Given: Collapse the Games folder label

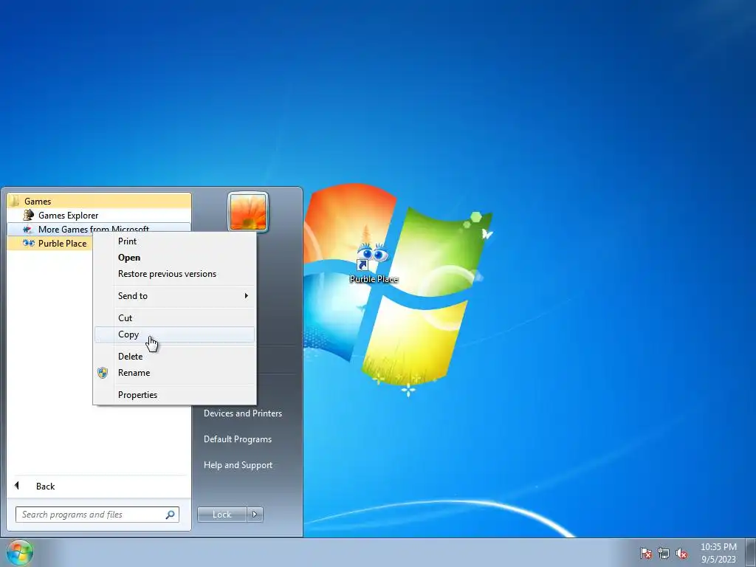Looking at the screenshot, I should click(x=38, y=202).
